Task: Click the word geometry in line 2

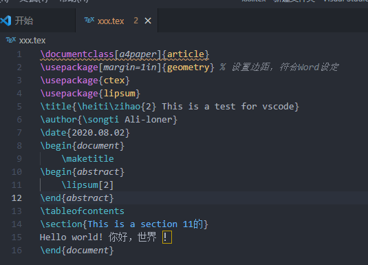Action: [188, 67]
